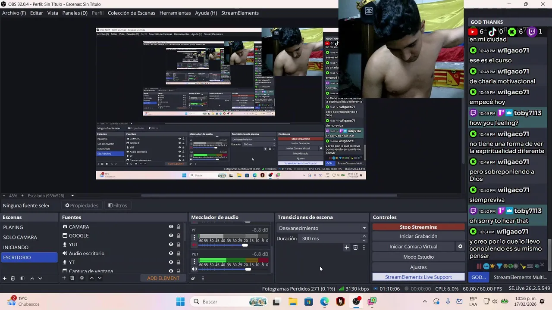
Task: Open Windows Start menu
Action: pyautogui.click(x=180, y=301)
